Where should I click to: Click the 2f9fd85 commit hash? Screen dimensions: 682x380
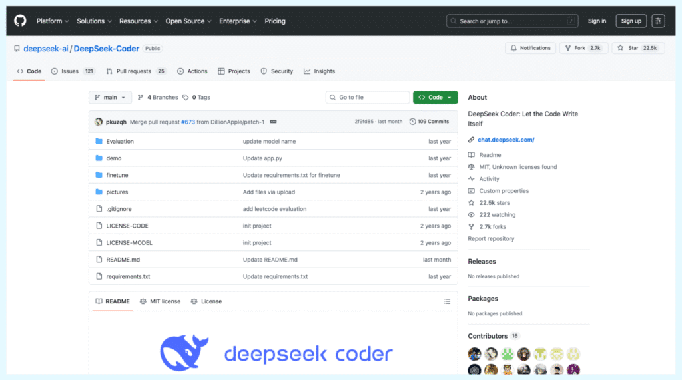pos(364,122)
